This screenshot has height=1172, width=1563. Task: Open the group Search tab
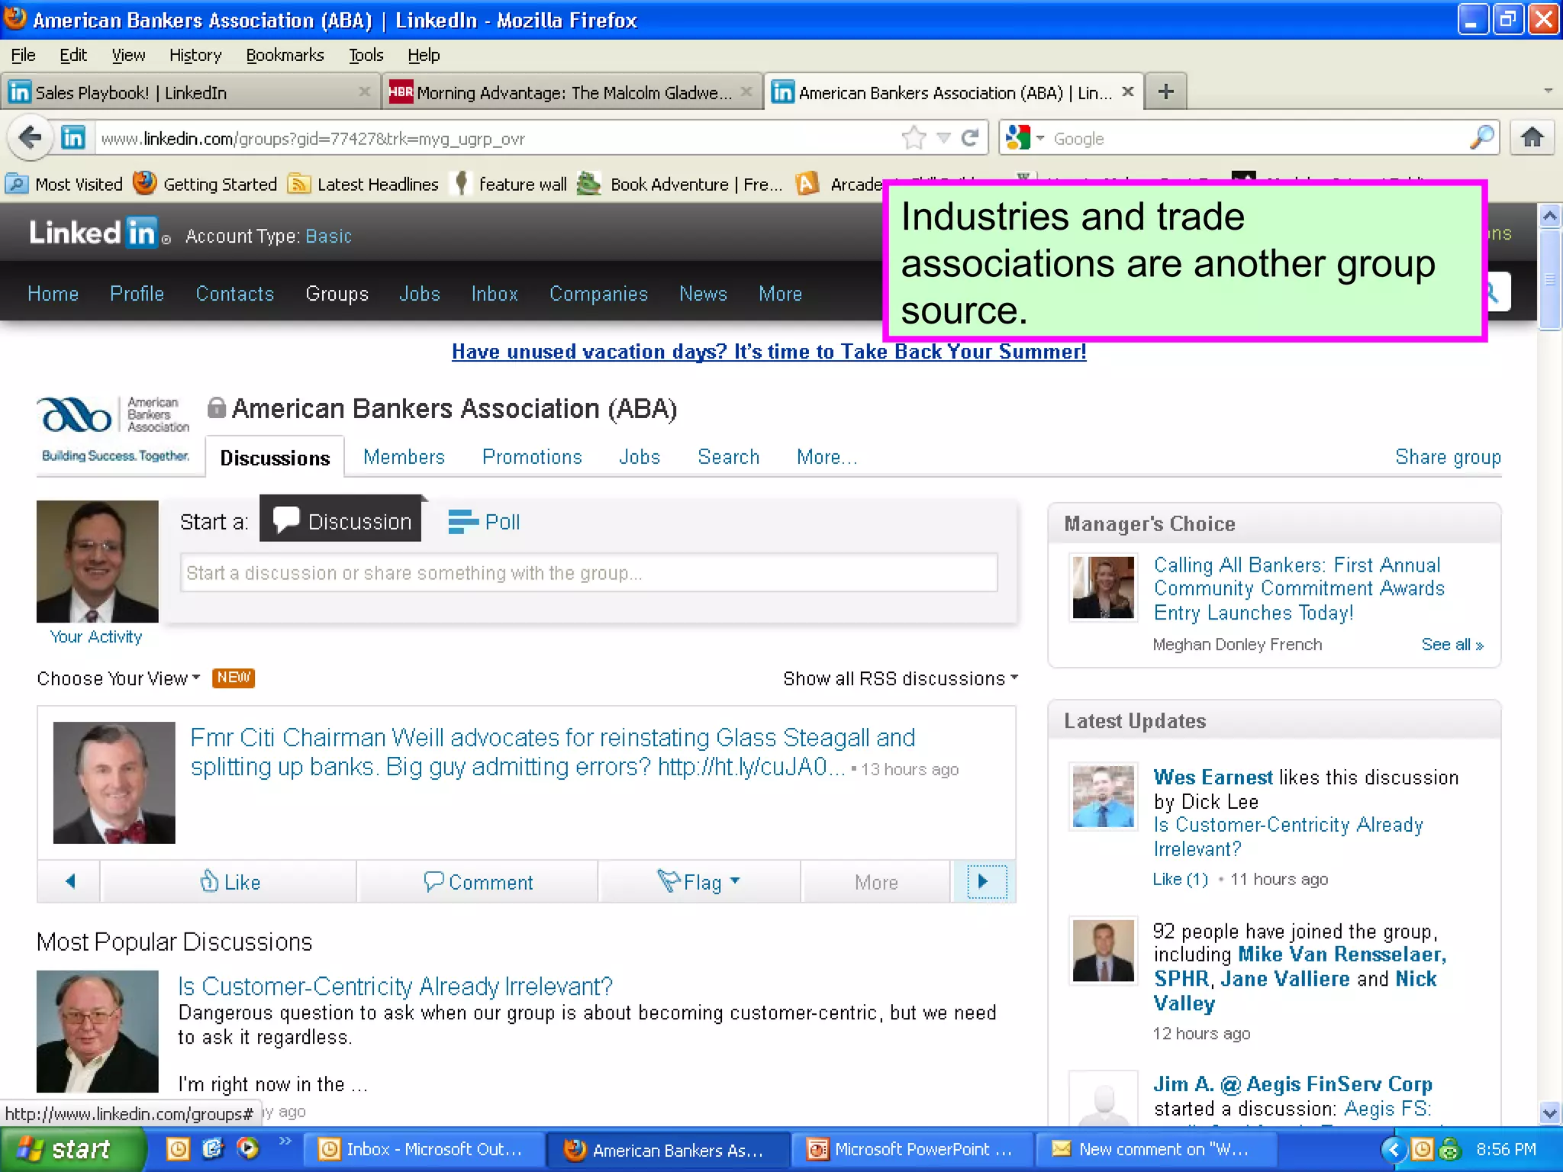728,457
